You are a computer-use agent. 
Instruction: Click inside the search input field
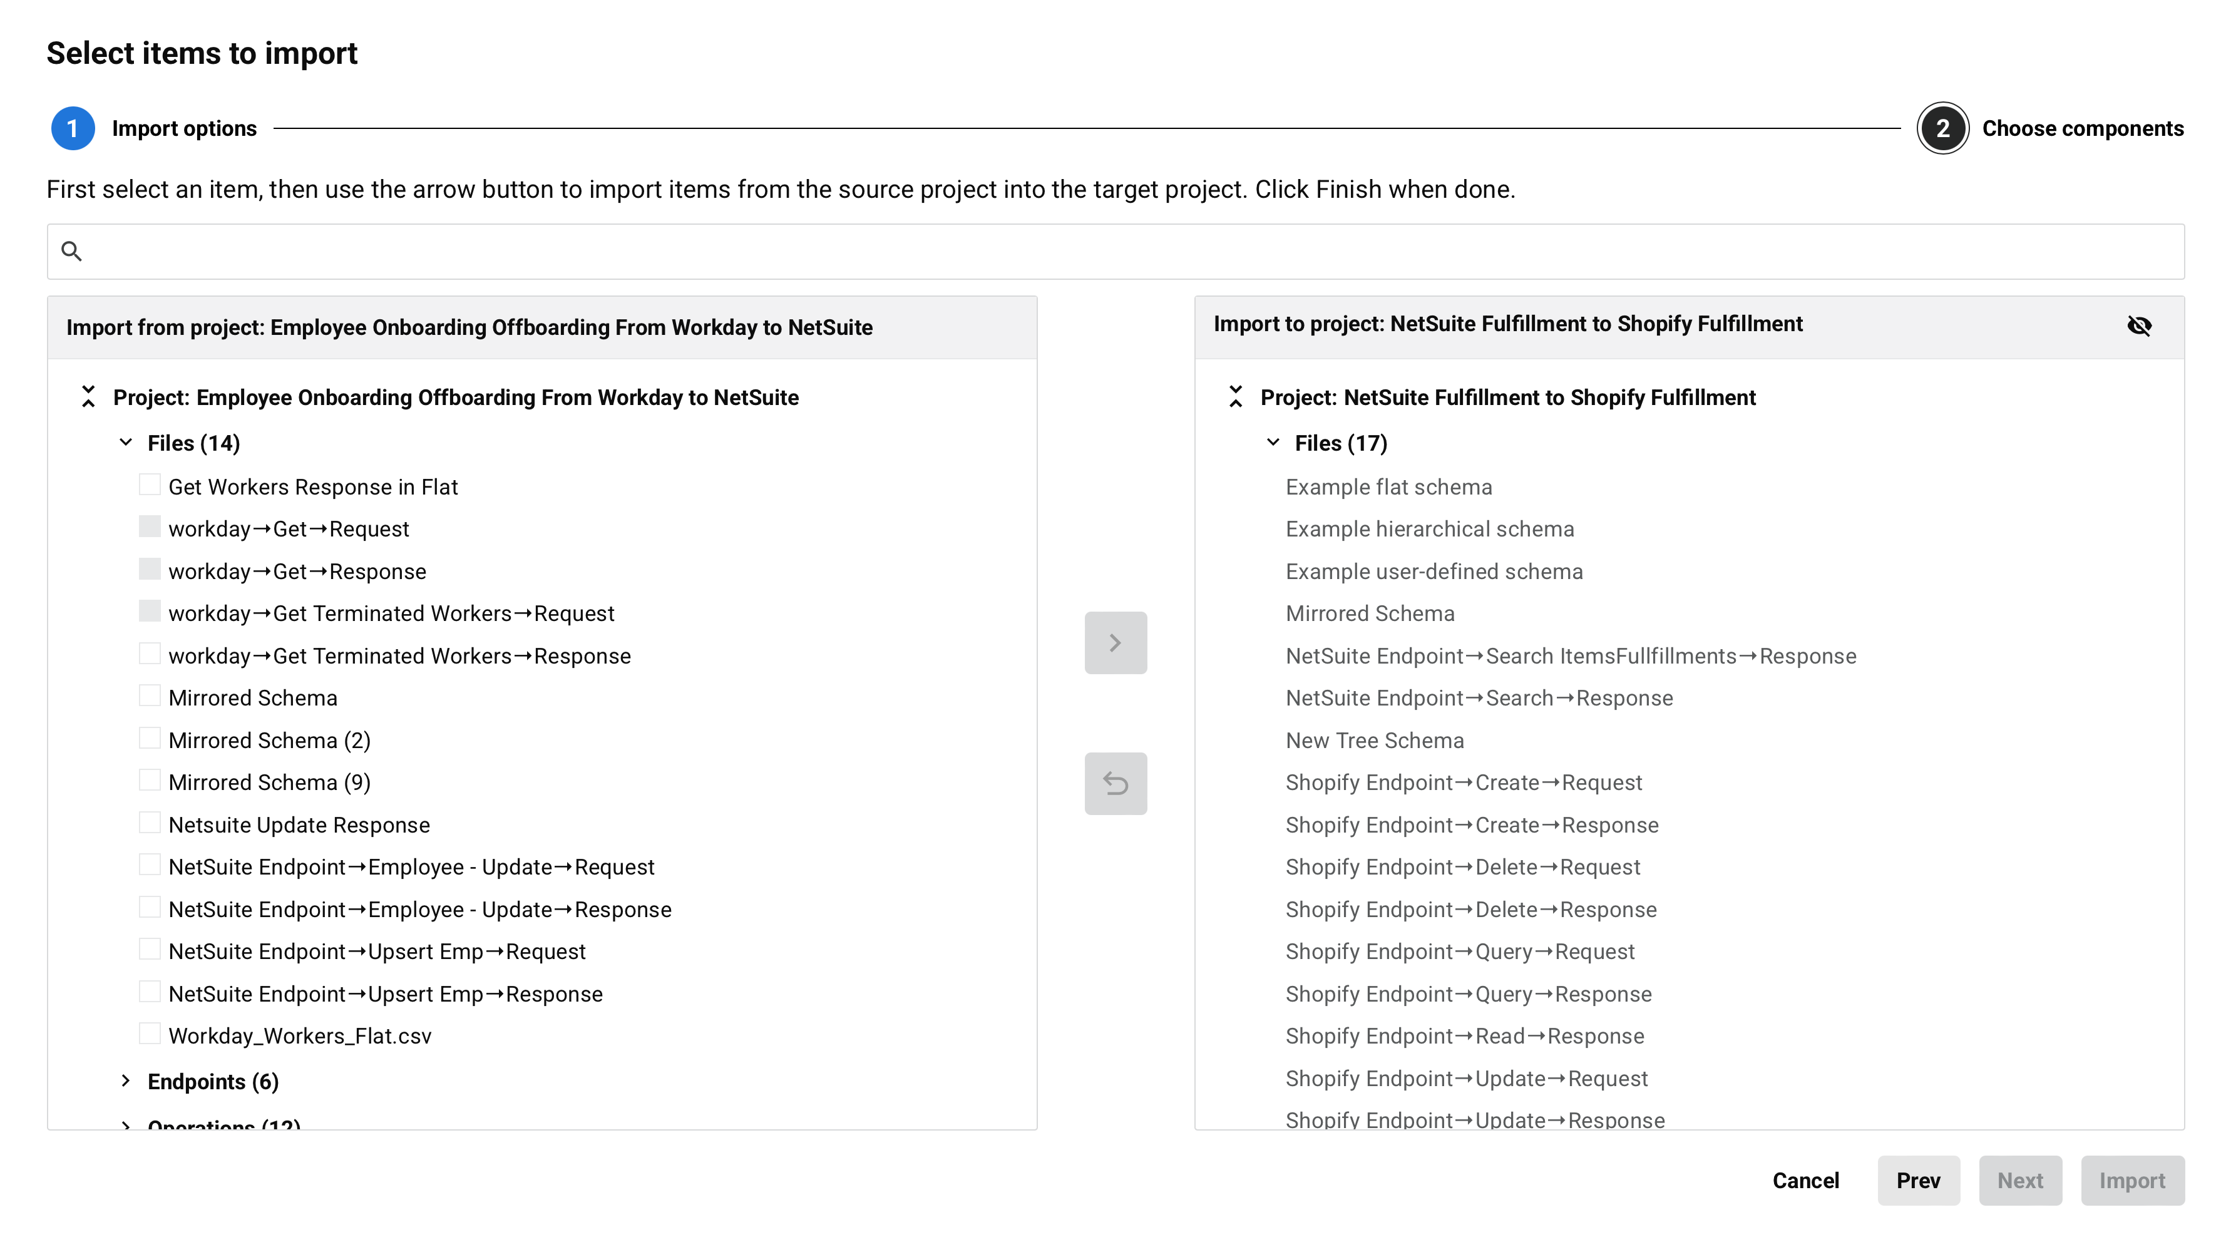(x=1121, y=251)
